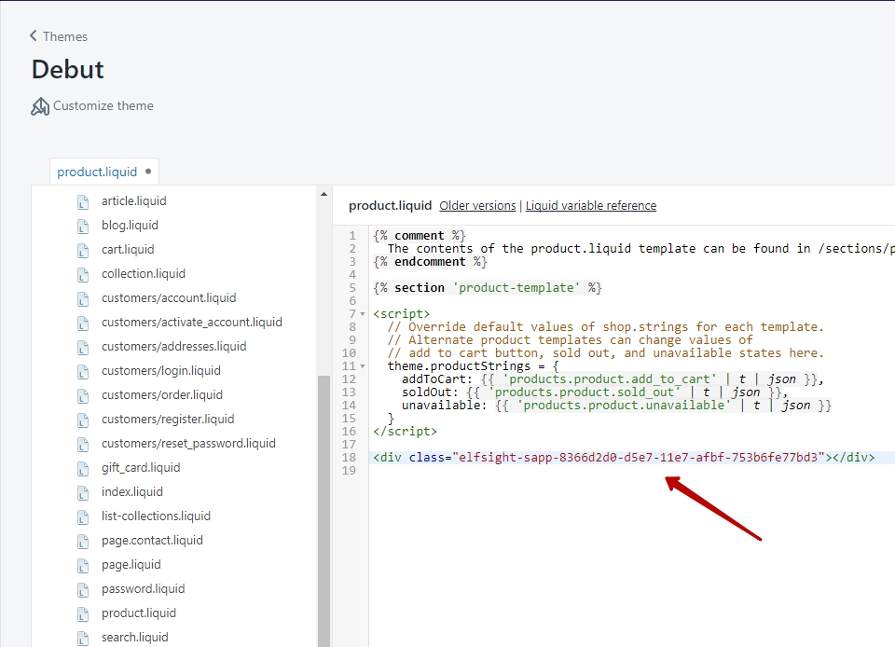Open customers/register.liquid file
The height and width of the screenshot is (647, 895).
pos(168,420)
